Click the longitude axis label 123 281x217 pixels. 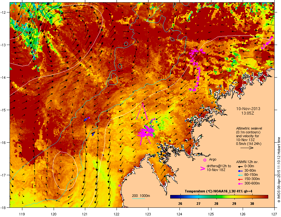pyautogui.click(x=148, y=214)
